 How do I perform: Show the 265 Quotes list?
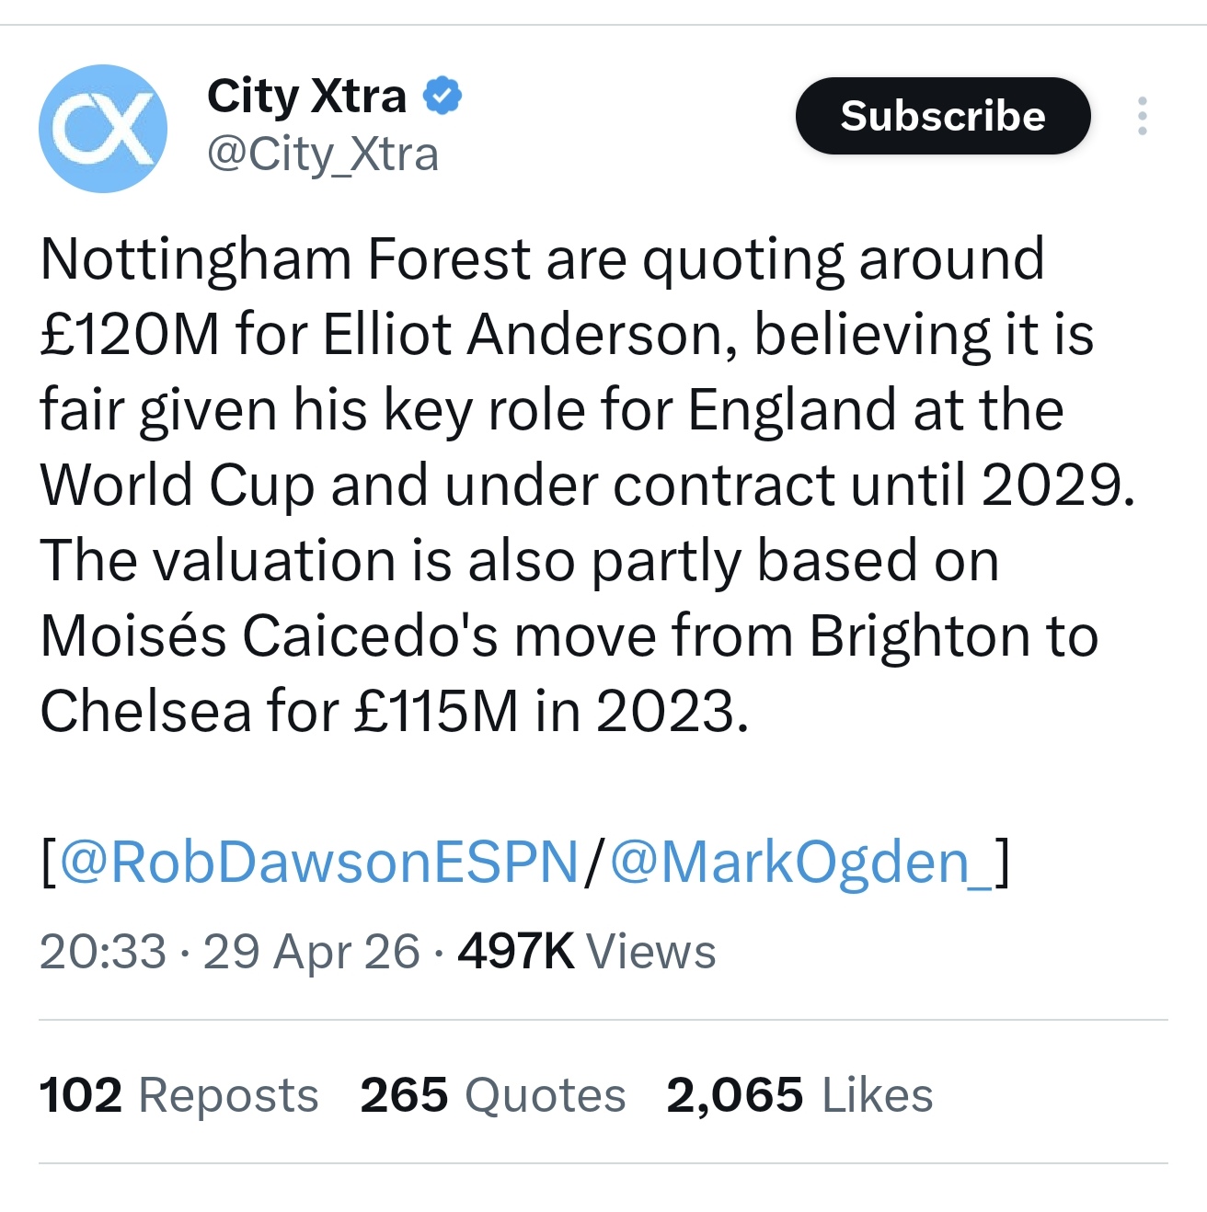(x=492, y=1095)
